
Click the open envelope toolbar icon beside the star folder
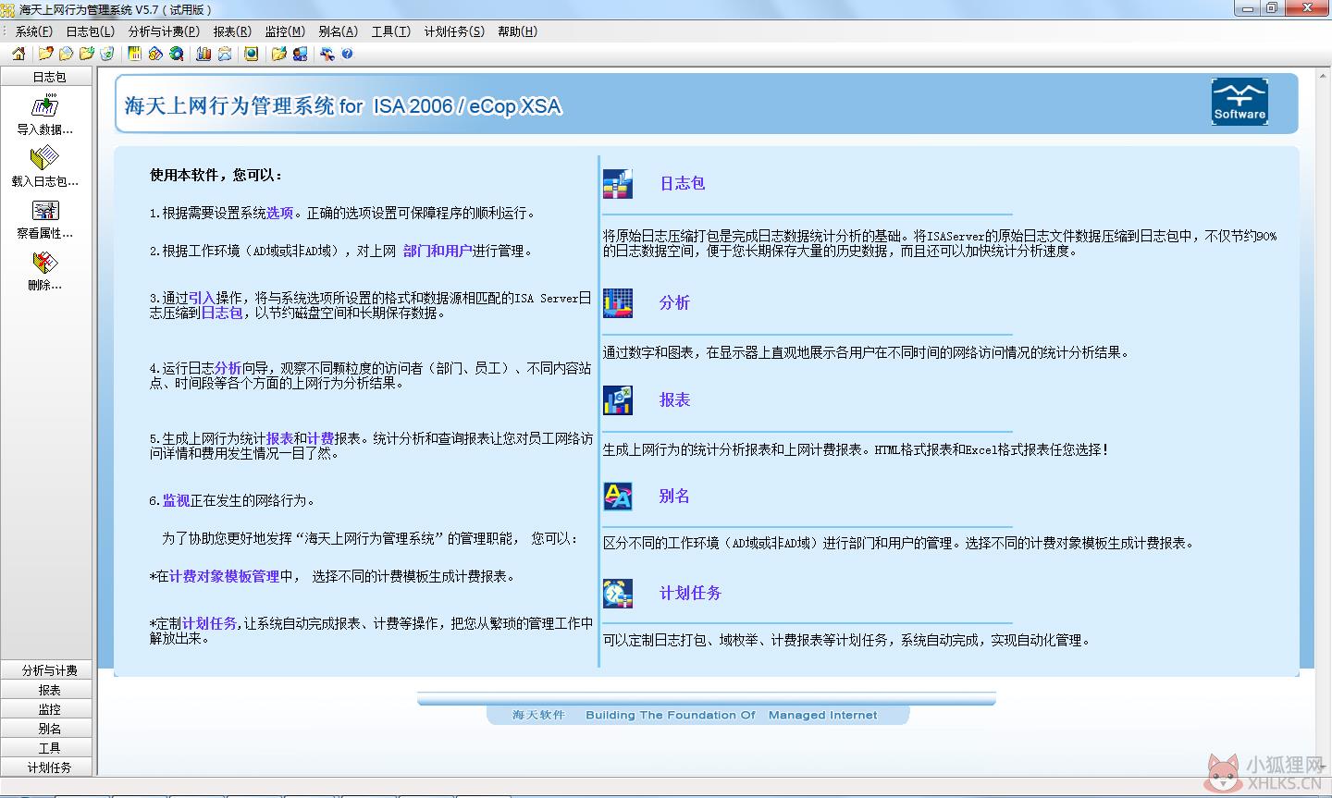(67, 54)
